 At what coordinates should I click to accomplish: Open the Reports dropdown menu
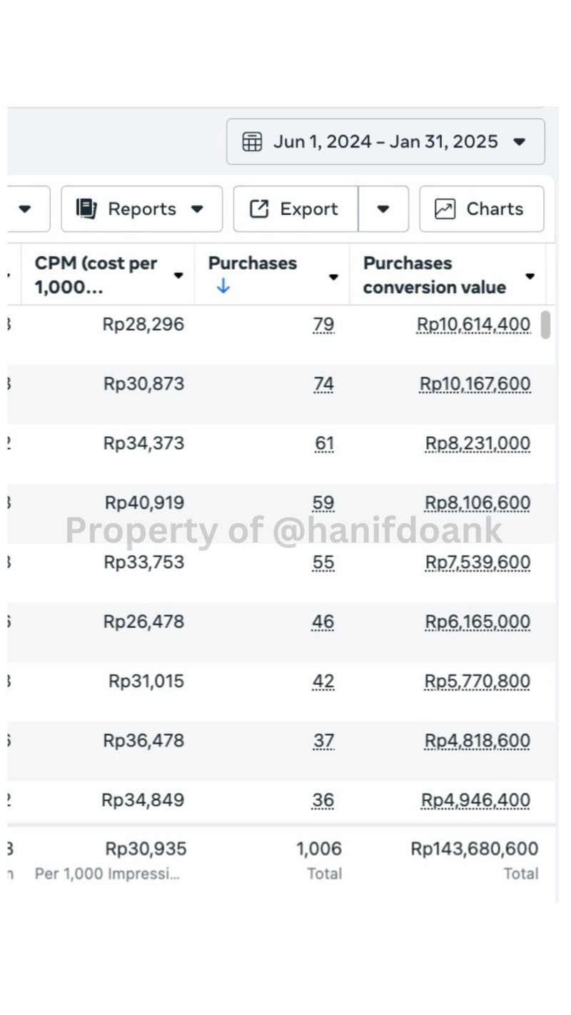tap(142, 208)
